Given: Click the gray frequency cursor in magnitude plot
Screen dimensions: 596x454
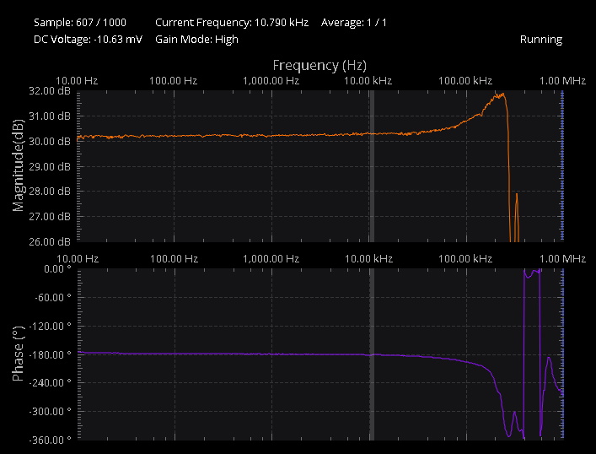Looking at the screenshot, I should [371, 165].
